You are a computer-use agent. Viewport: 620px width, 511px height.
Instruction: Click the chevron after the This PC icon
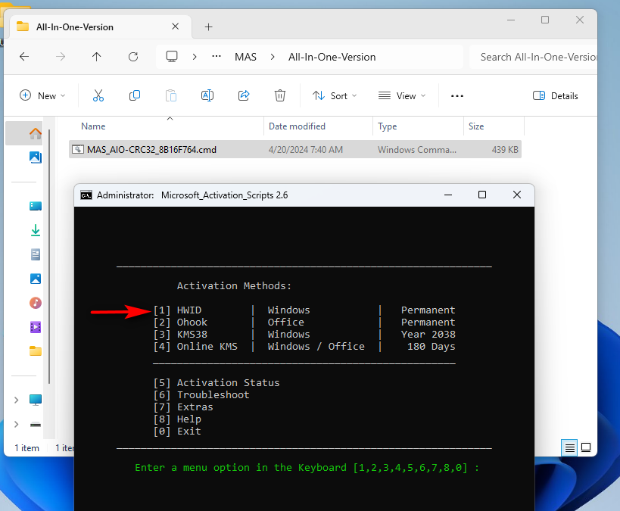point(194,57)
